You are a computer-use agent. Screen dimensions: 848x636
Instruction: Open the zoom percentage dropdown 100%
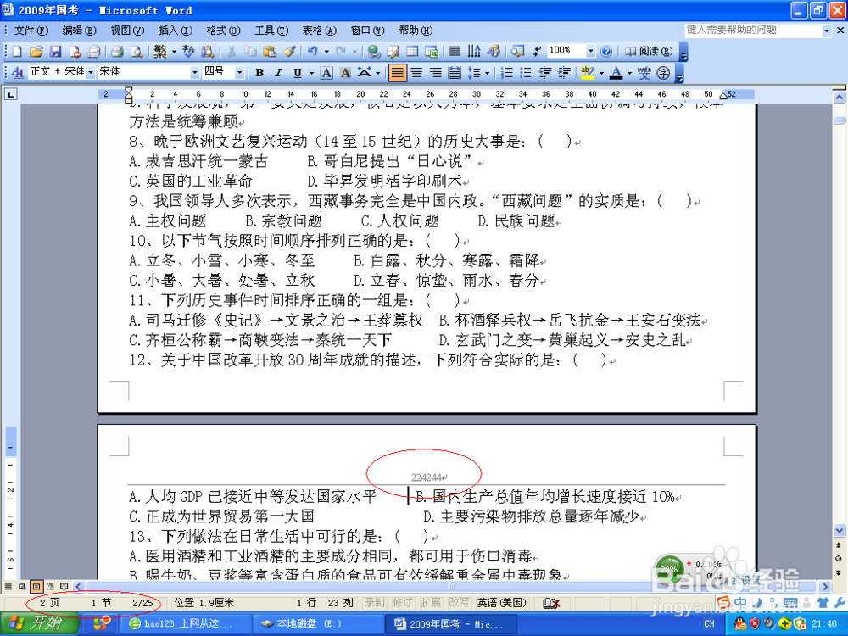[x=590, y=52]
